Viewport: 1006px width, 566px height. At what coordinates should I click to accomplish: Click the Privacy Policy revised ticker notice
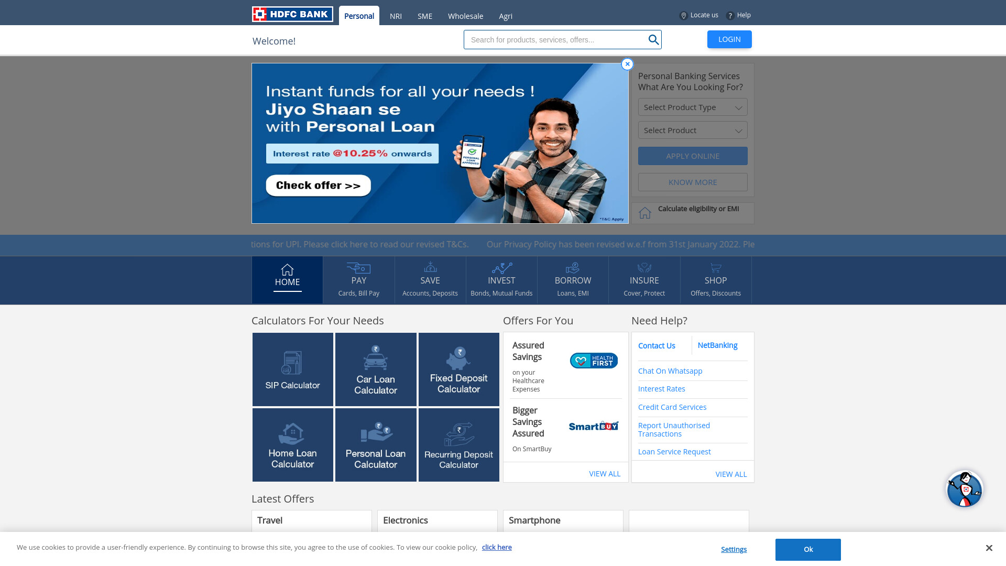(620, 245)
